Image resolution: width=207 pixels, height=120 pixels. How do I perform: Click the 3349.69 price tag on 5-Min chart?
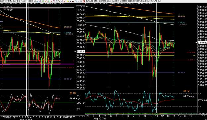click(202, 43)
